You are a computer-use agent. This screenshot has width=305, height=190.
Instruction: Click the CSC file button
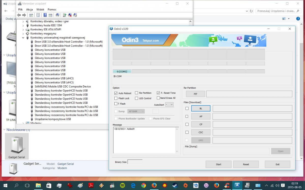201,132
